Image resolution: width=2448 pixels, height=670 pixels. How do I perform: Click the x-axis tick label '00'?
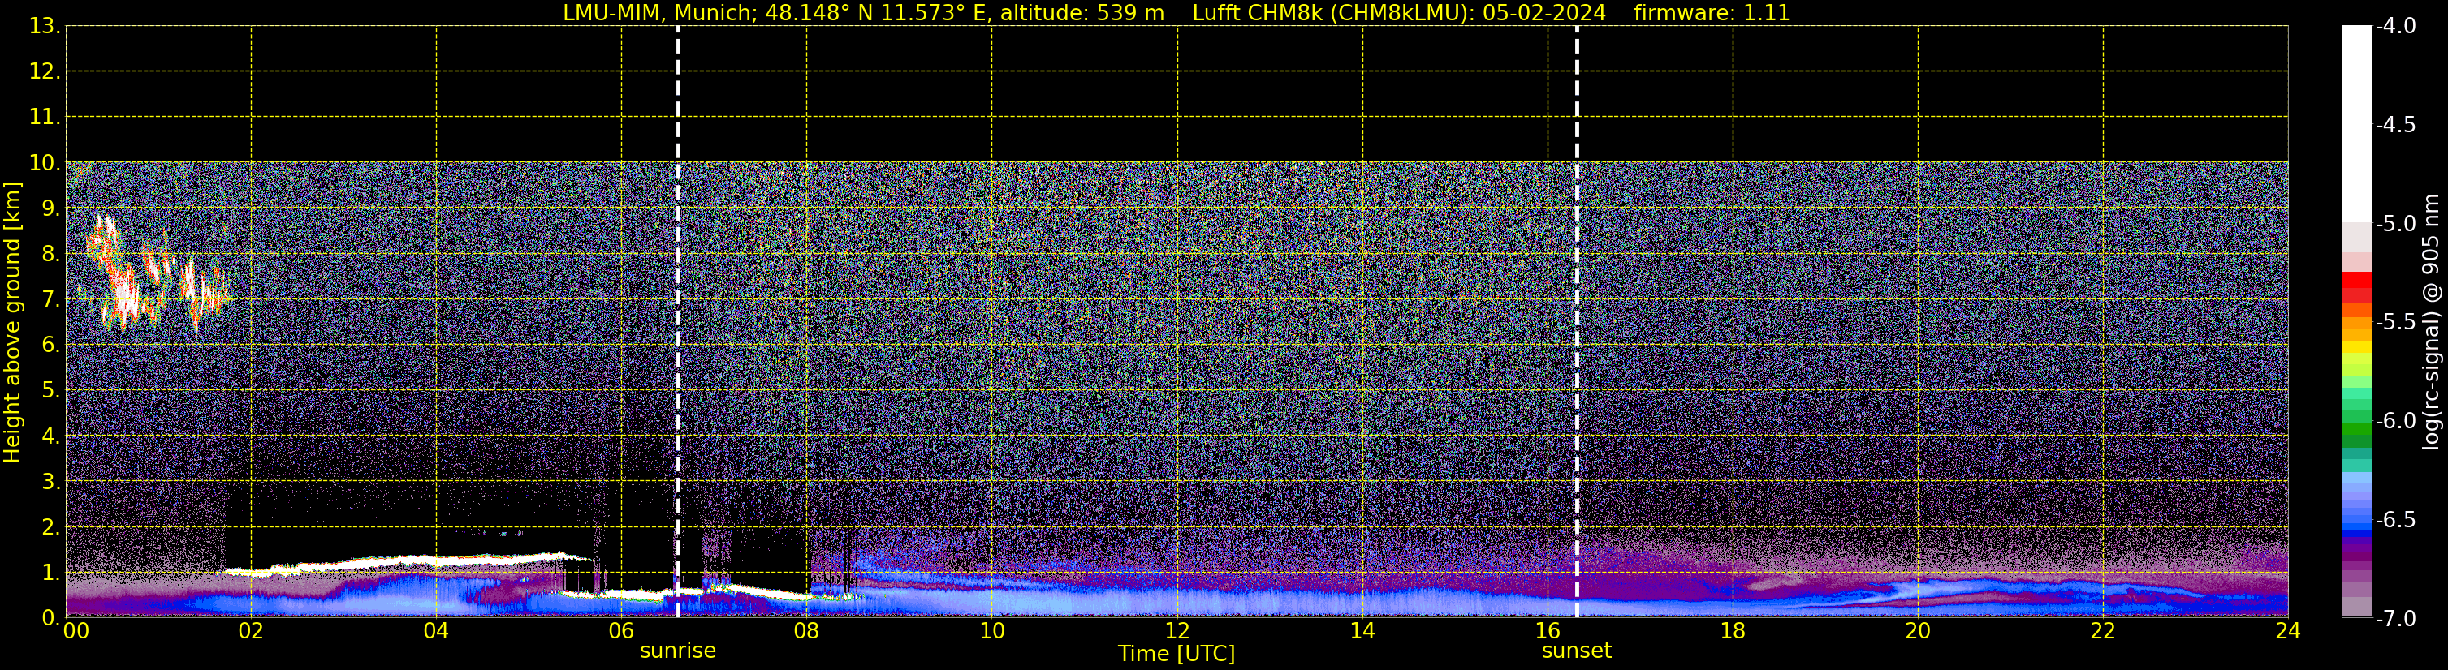(x=76, y=631)
